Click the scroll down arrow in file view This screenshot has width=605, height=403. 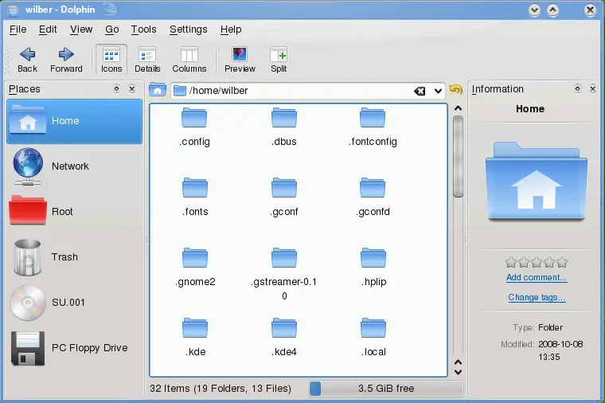458,370
